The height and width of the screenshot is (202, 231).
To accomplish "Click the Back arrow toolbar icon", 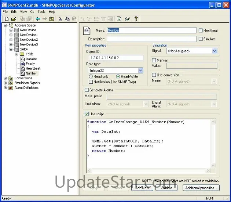I will tap(38, 19).
